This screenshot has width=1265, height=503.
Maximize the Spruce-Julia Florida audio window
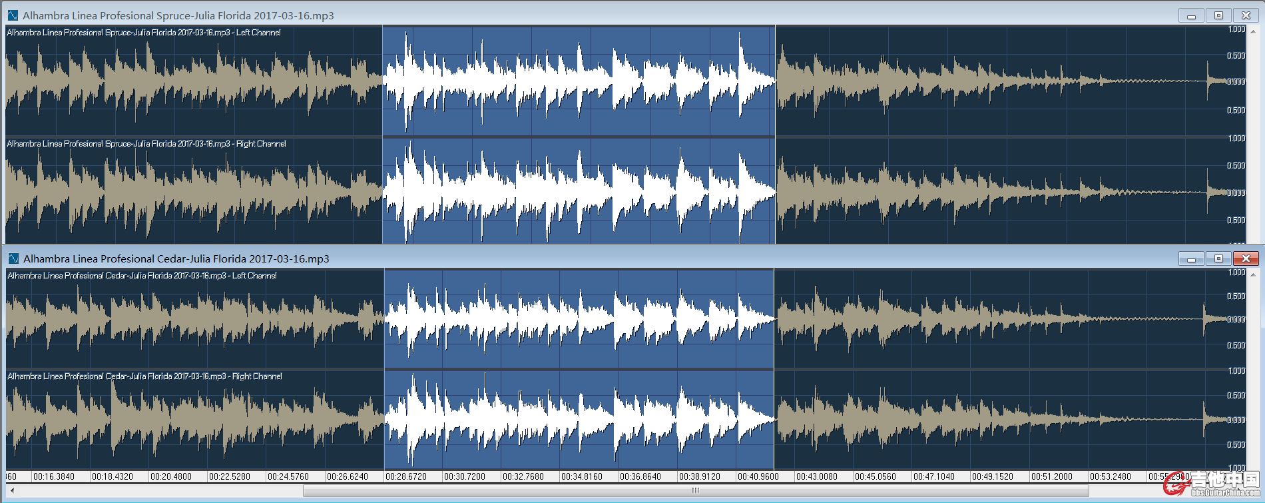point(1219,15)
